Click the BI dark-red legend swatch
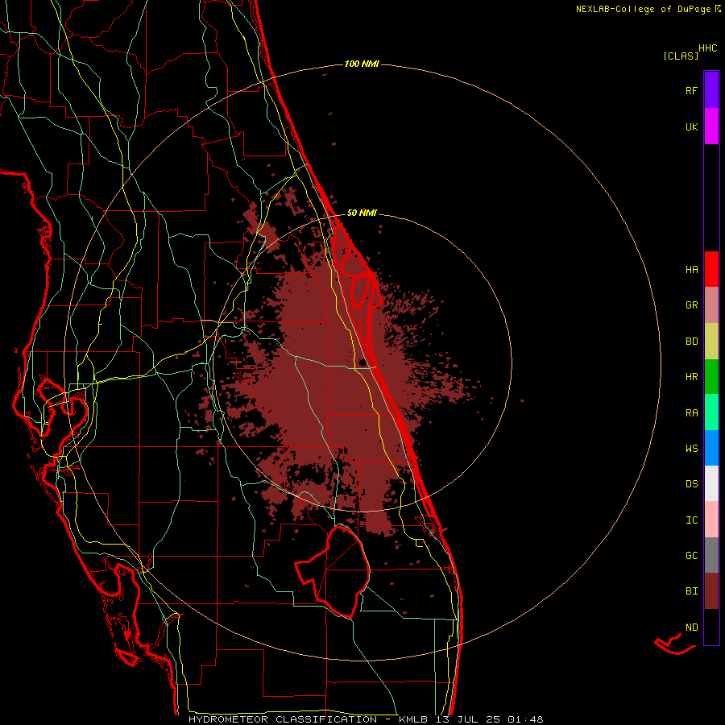725x725 pixels. (x=711, y=591)
